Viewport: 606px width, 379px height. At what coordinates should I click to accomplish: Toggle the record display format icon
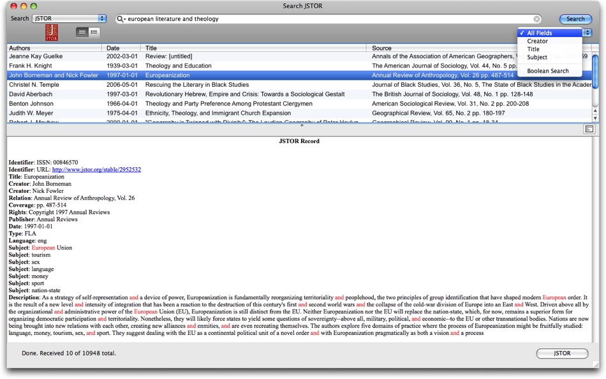pos(589,129)
